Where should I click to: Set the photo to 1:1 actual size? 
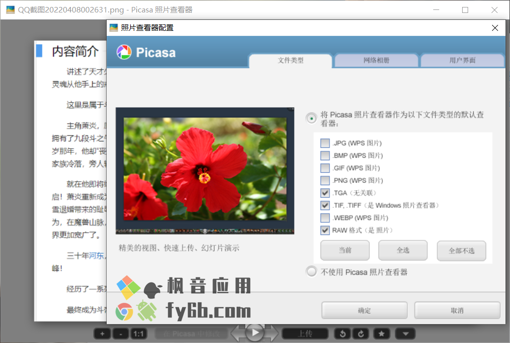(139, 334)
